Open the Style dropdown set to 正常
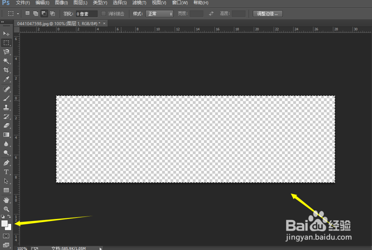Image resolution: width=372 pixels, height=250 pixels. click(x=160, y=14)
